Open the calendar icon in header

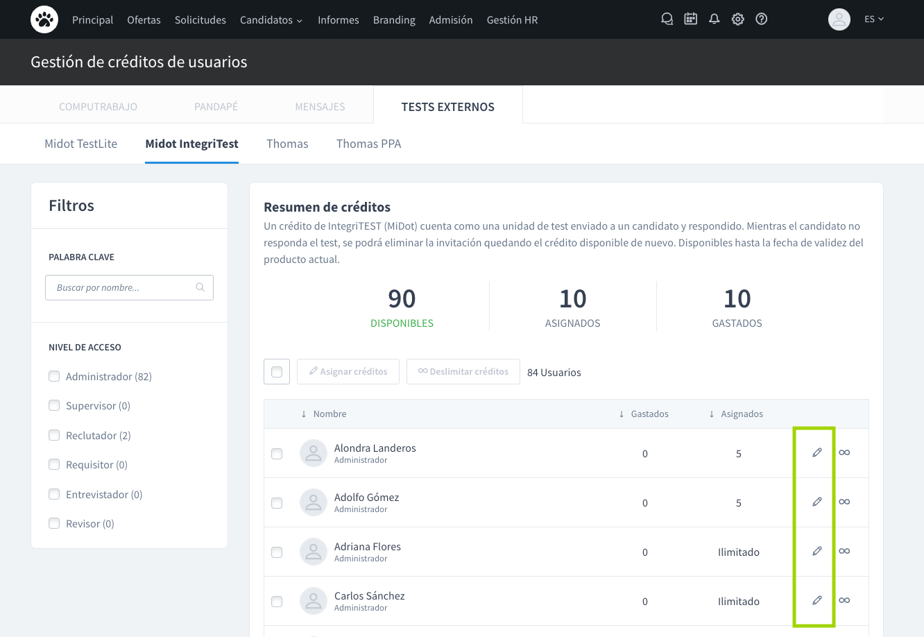(x=690, y=19)
